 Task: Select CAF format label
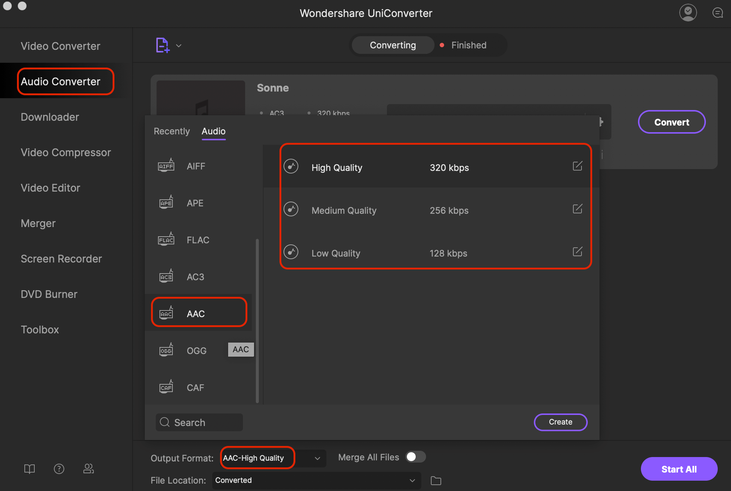(195, 388)
